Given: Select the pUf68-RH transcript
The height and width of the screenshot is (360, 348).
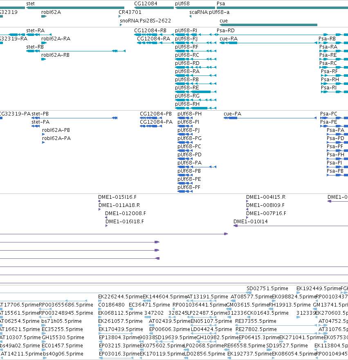Looking at the screenshot, I should 196,108.
